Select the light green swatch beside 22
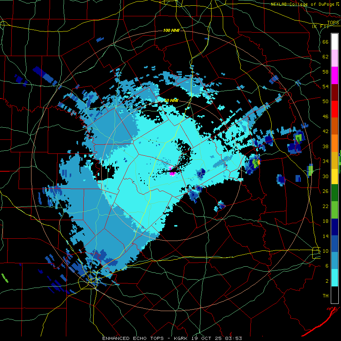341x341 pixels. (x=335, y=210)
